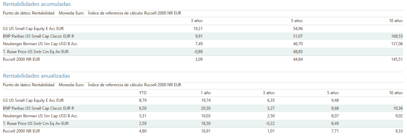Image resolution: width=407 pixels, height=138 pixels.
Task: Select Neuberger Berman fund in the acumuladas table
Action: coord(40,44)
